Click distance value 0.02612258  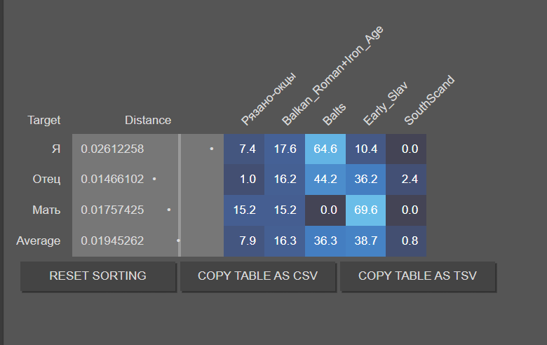point(112,149)
